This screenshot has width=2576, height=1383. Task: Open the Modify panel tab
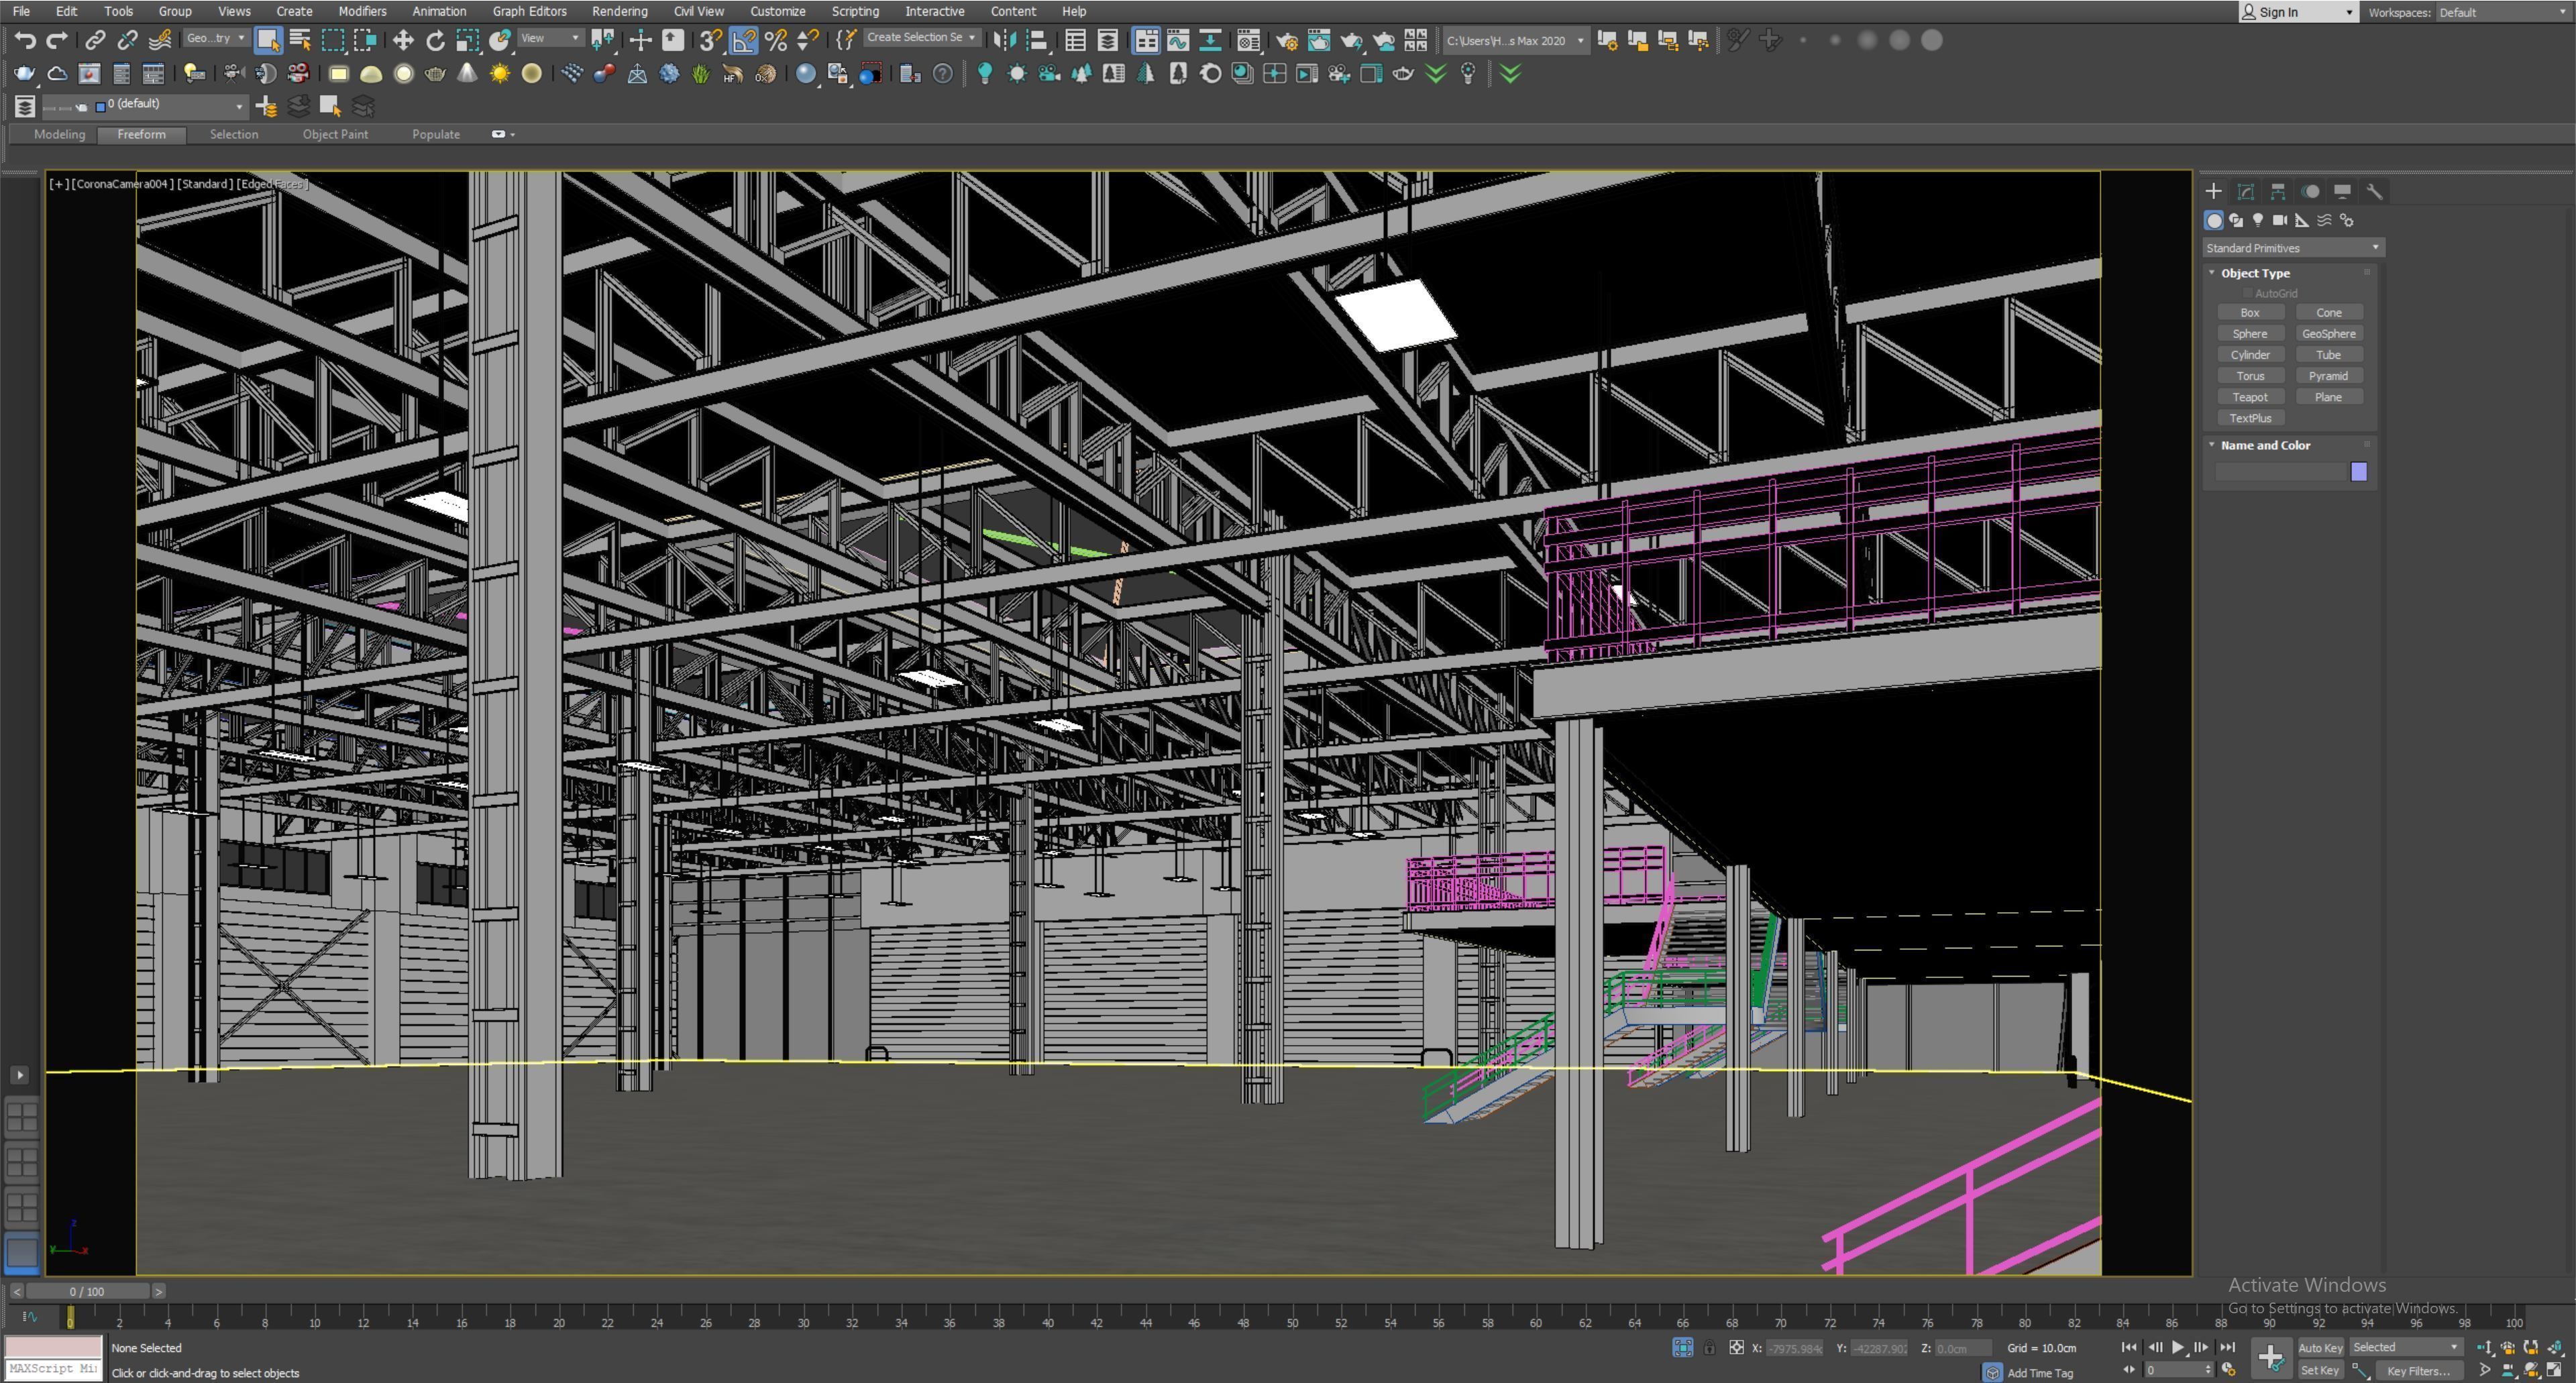pyautogui.click(x=2245, y=191)
